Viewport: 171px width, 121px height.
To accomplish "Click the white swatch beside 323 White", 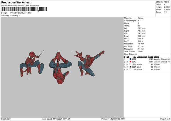I will (131, 64).
